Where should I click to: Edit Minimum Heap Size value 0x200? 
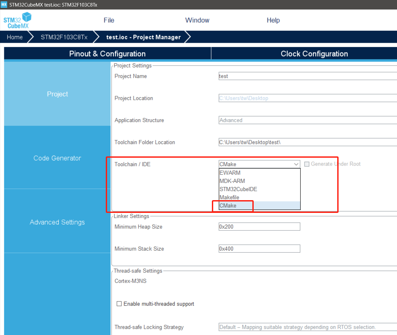tap(259, 227)
